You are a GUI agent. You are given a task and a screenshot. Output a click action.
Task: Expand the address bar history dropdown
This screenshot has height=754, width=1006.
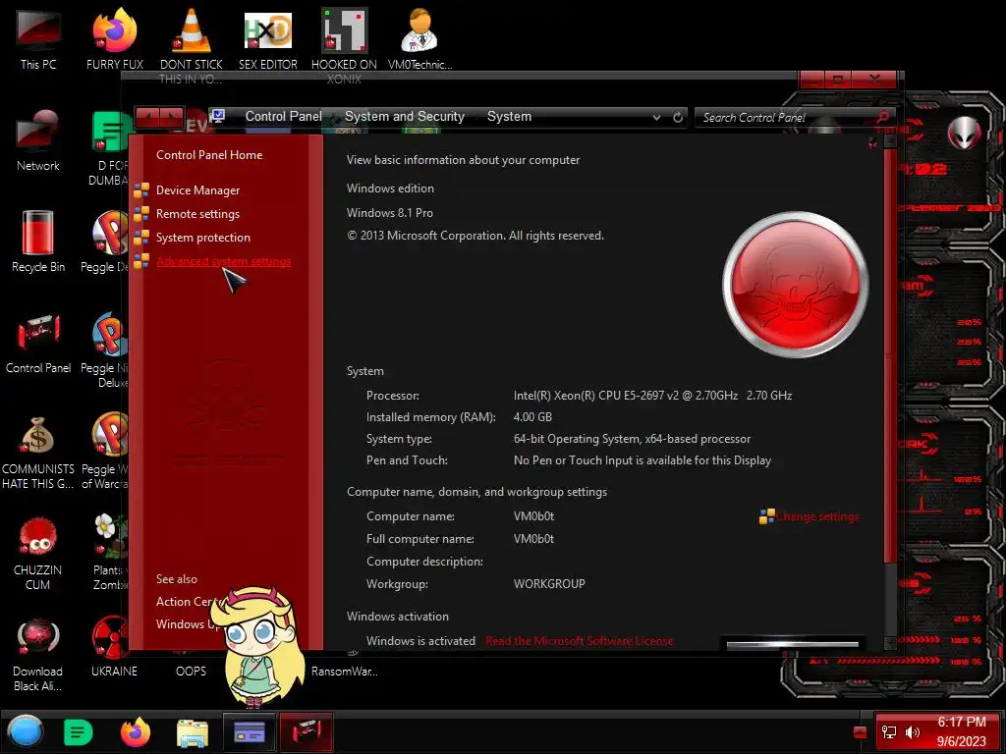pyautogui.click(x=656, y=118)
